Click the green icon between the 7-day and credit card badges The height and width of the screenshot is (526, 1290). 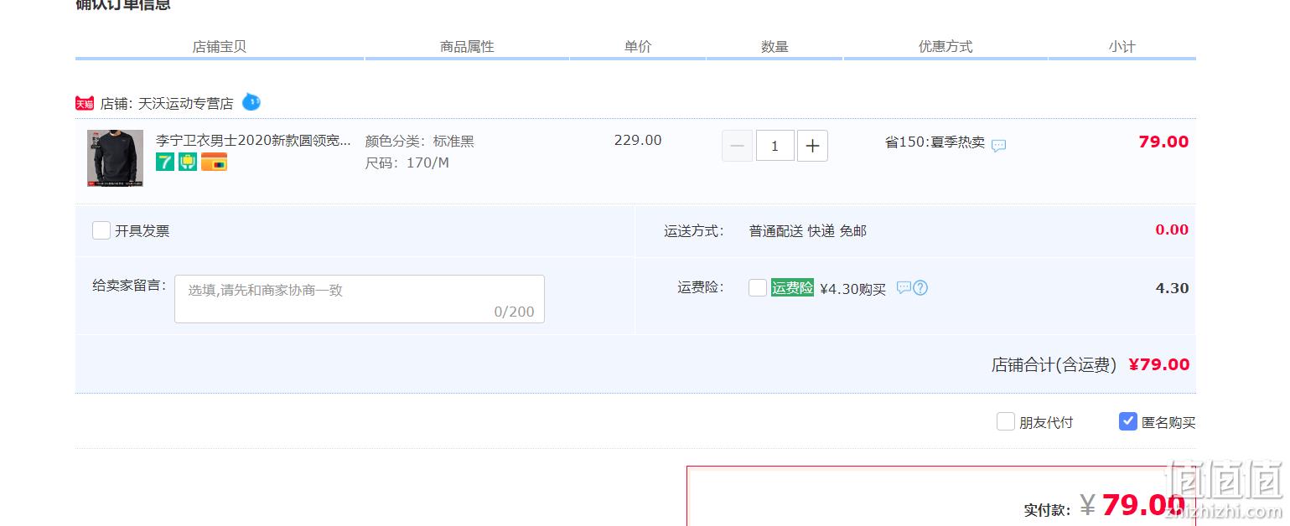tap(188, 162)
